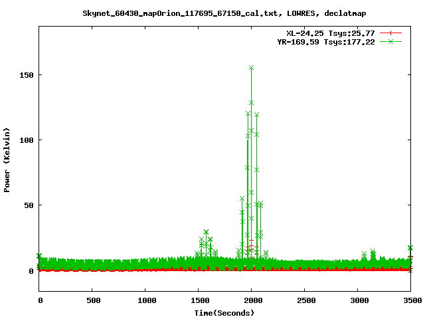Click the 2500 tick label on x-axis
425x319 pixels.
(306, 300)
